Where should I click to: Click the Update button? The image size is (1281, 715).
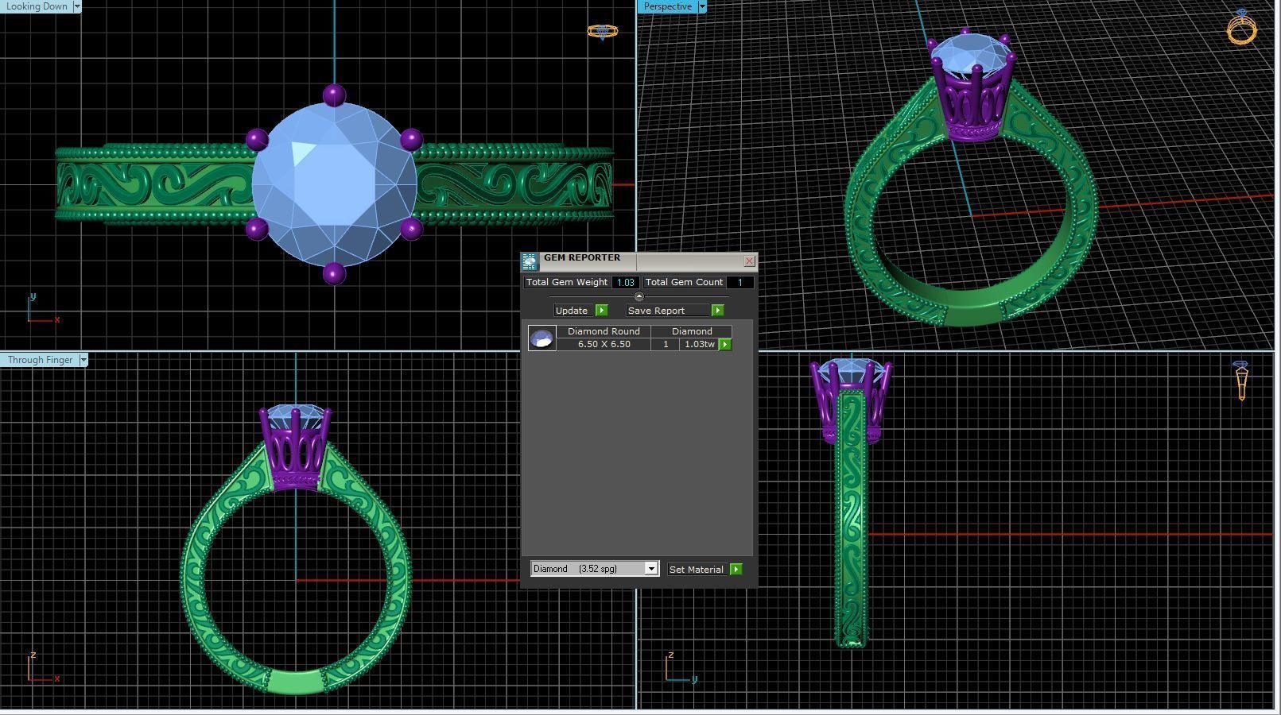(x=573, y=311)
